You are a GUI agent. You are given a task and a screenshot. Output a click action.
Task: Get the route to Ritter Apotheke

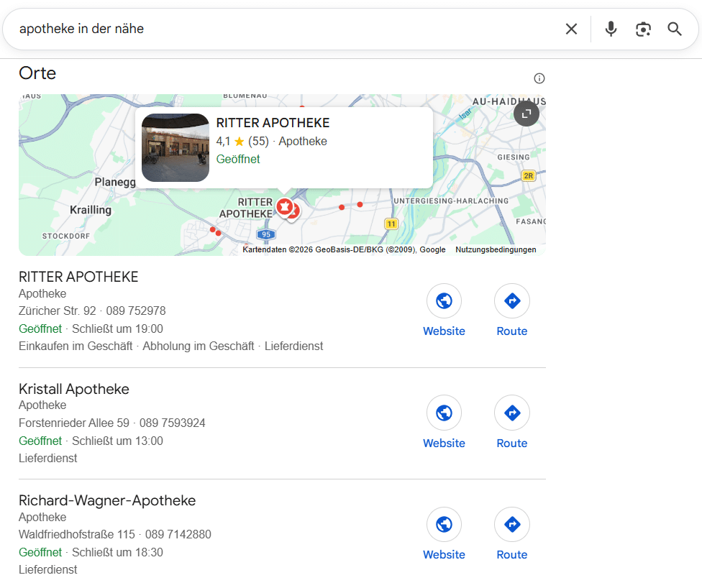click(512, 300)
